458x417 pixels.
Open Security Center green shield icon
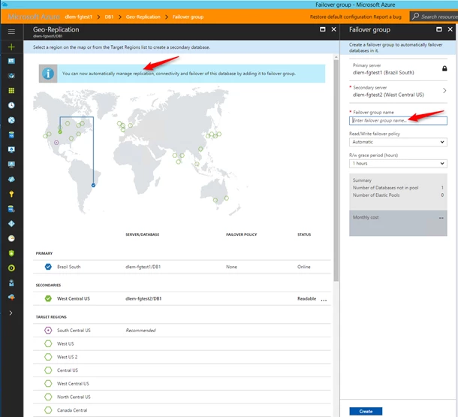click(11, 253)
